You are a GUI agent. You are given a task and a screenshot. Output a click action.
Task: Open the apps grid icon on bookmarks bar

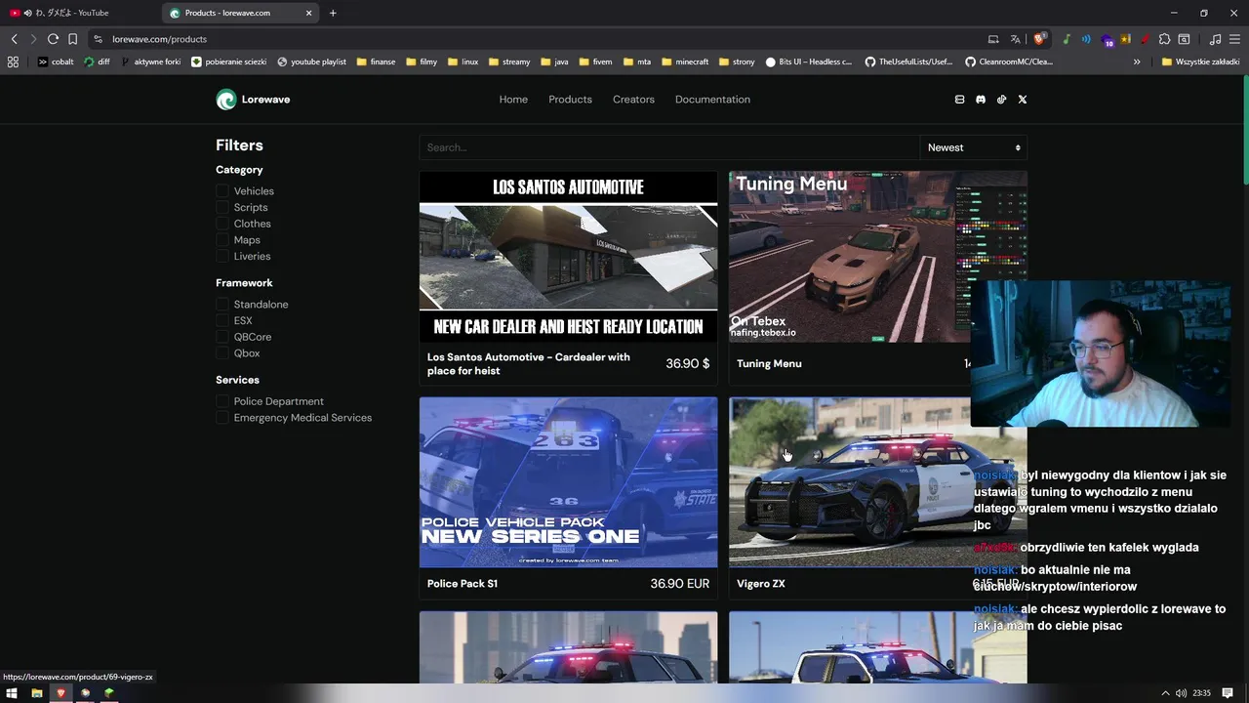[x=13, y=62]
